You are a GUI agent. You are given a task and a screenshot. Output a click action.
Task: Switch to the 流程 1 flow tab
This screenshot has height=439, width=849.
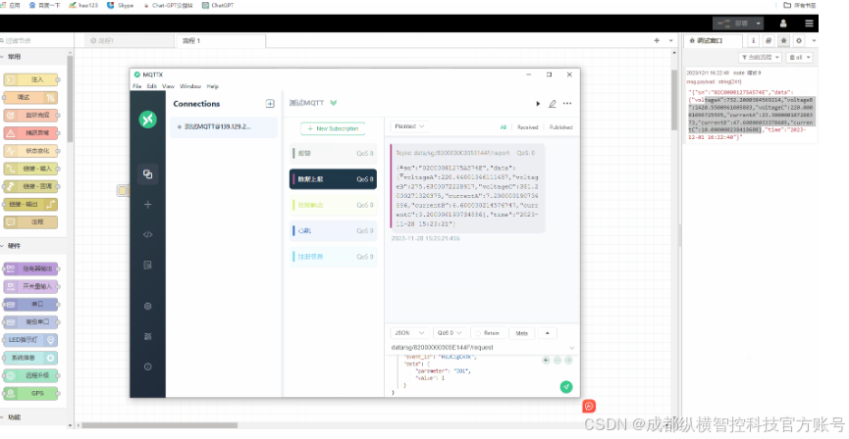point(221,41)
